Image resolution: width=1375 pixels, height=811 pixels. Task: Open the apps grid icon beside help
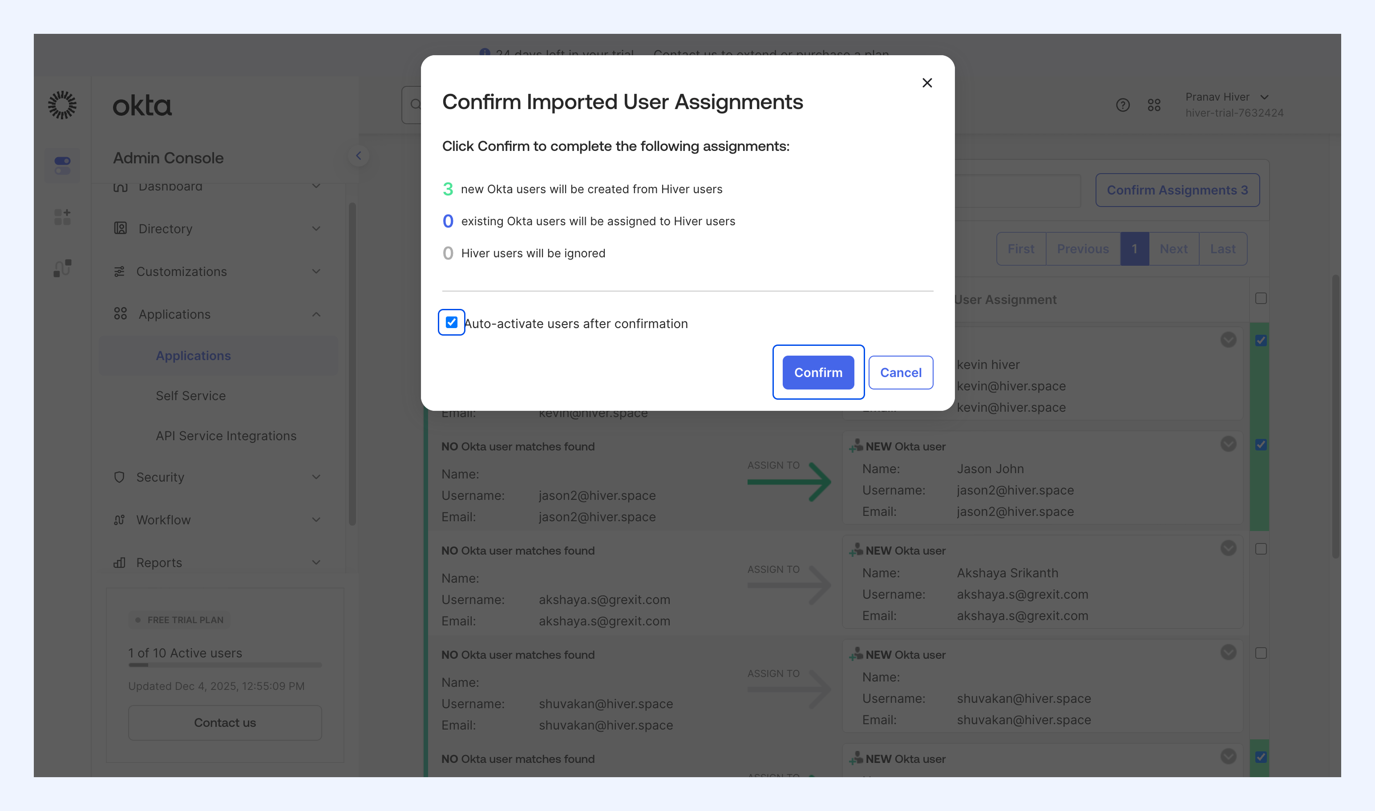(1154, 105)
